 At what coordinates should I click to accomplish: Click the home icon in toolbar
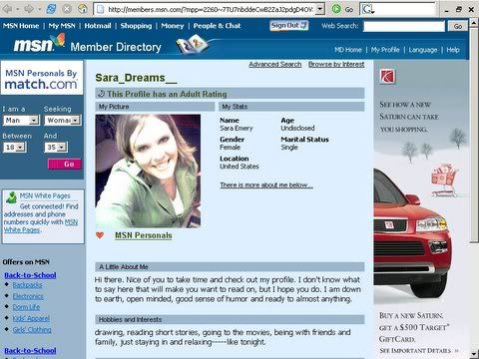tap(82, 9)
